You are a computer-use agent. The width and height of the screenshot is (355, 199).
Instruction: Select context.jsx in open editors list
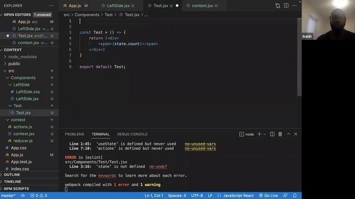[x=28, y=43]
